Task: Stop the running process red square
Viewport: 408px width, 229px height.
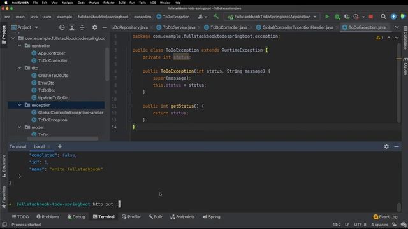Action: 371,17
